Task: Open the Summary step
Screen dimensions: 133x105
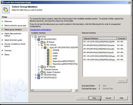Action: click(8, 50)
